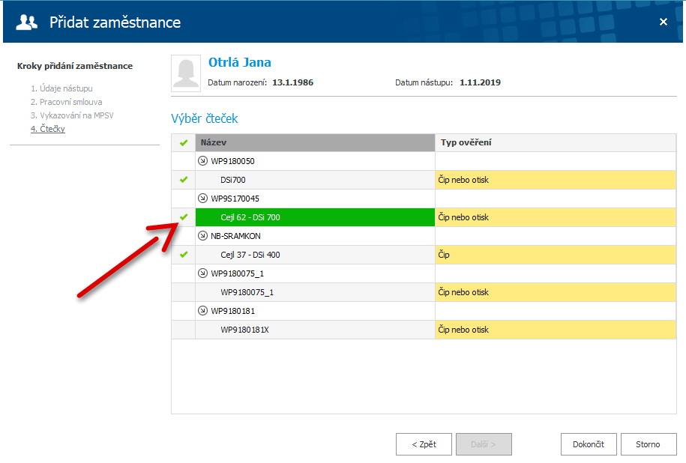The height and width of the screenshot is (463, 686).
Task: Select the Cejl 62 - DSi 700 row
Action: click(315, 217)
